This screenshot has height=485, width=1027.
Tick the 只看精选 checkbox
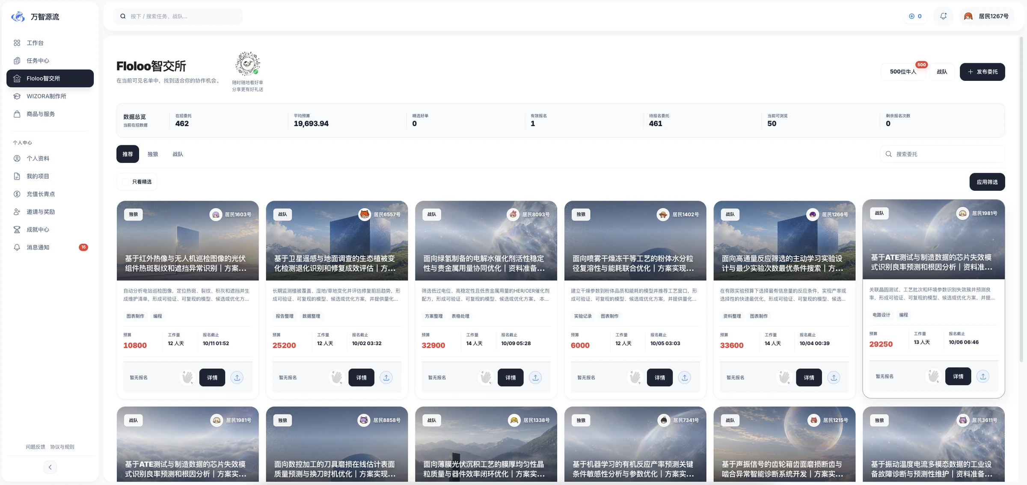click(125, 182)
